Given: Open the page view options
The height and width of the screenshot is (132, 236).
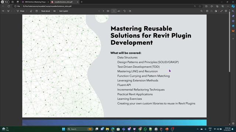Looking at the screenshot, I should pyautogui.click(x=130, y=11).
